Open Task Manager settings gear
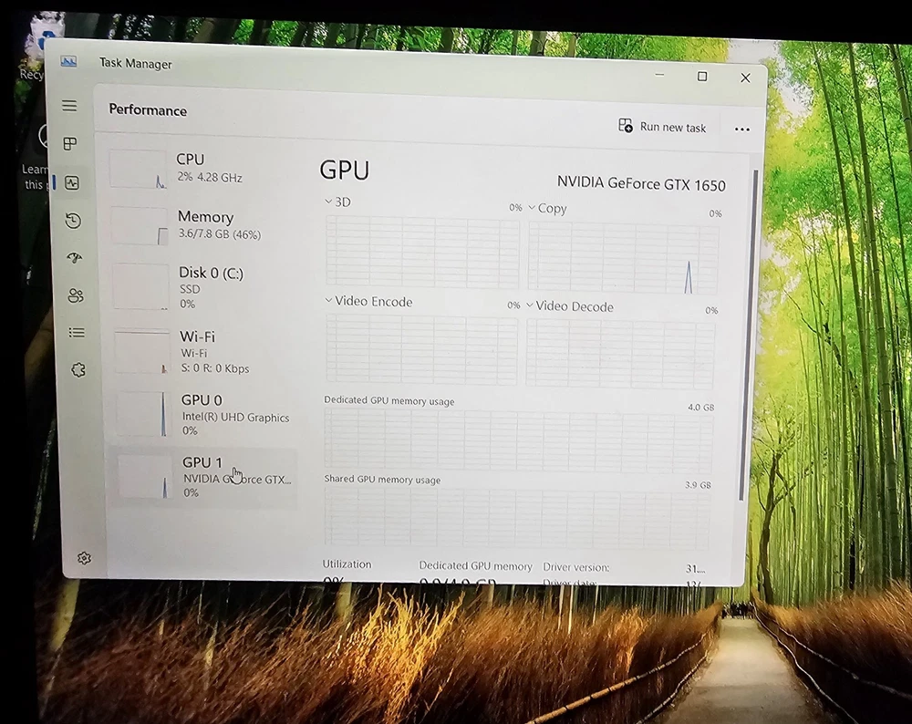This screenshot has height=724, width=912. [84, 558]
